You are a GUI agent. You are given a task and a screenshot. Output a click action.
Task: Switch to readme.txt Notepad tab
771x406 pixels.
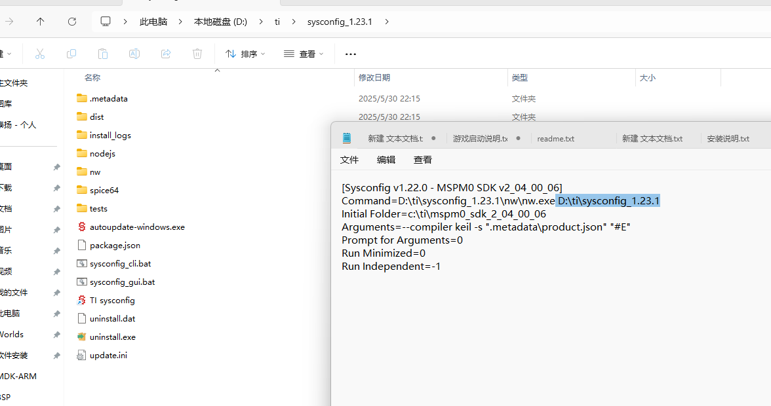(556, 138)
